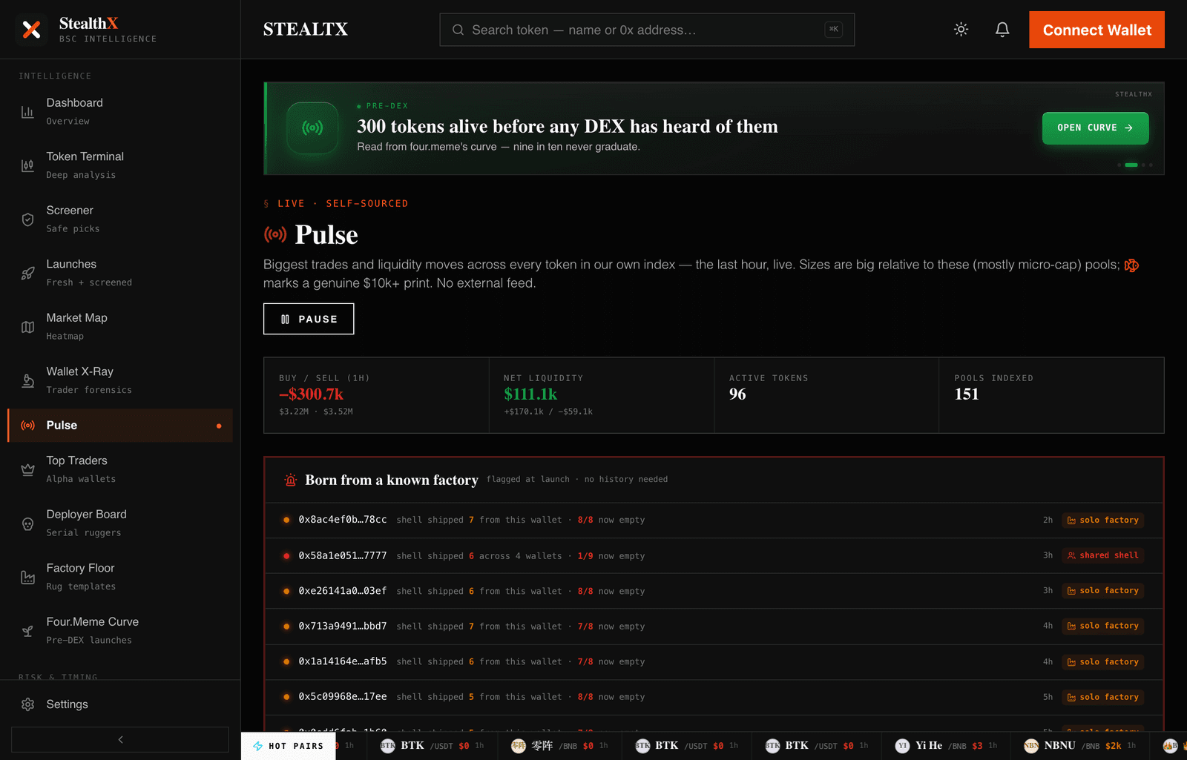Open wallet 0xe26141a0…03ef row
The height and width of the screenshot is (760, 1187).
click(714, 591)
